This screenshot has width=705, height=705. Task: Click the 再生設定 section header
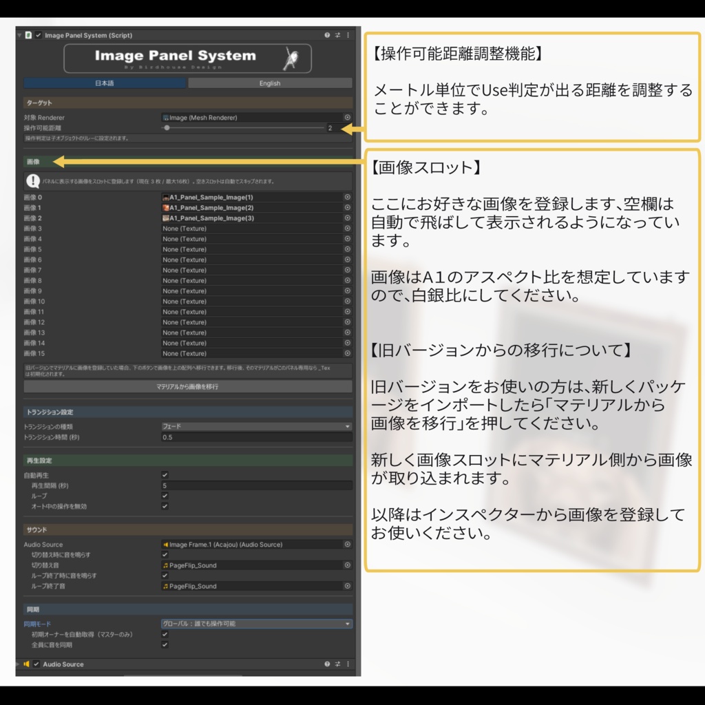188,461
